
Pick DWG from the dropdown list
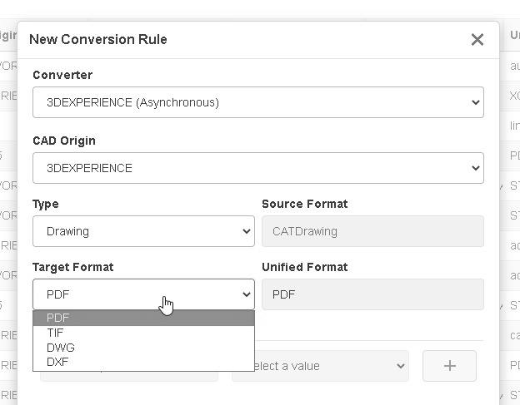pyautogui.click(x=60, y=348)
